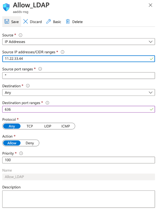Select TCP protocol option
157x210 pixels.
pos(30,126)
